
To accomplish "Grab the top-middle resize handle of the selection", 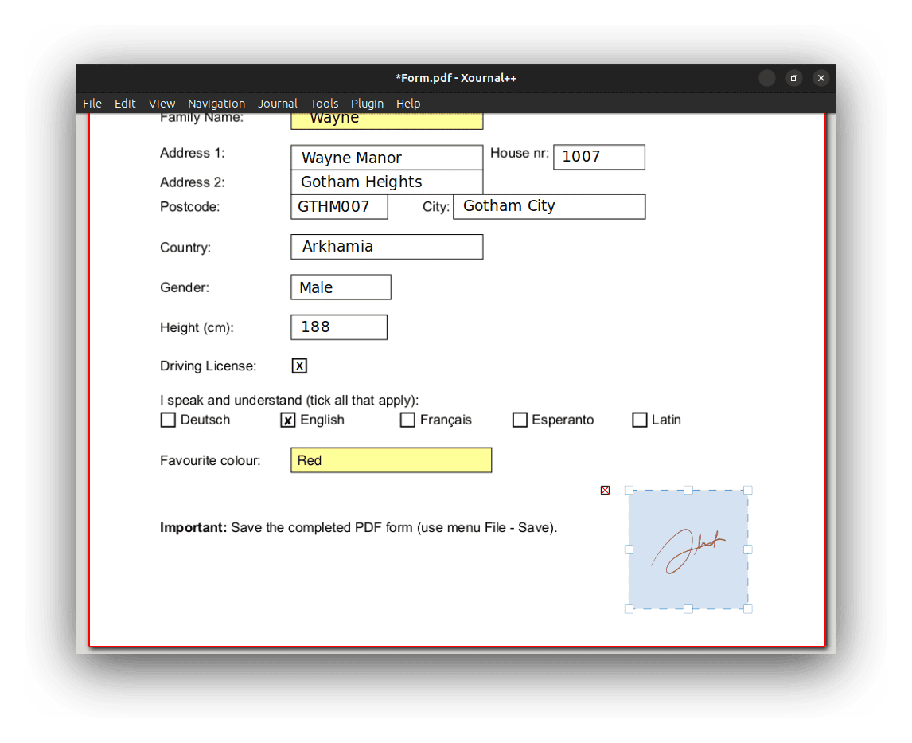I will click(x=688, y=490).
